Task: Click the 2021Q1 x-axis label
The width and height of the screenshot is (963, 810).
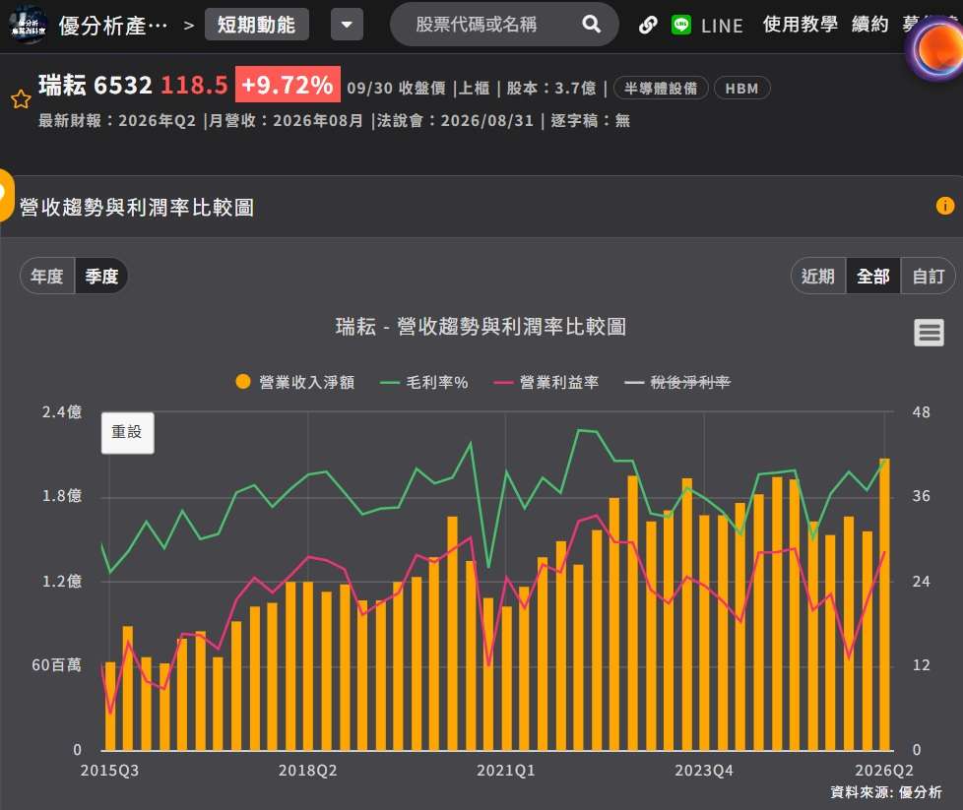Action: point(506,770)
